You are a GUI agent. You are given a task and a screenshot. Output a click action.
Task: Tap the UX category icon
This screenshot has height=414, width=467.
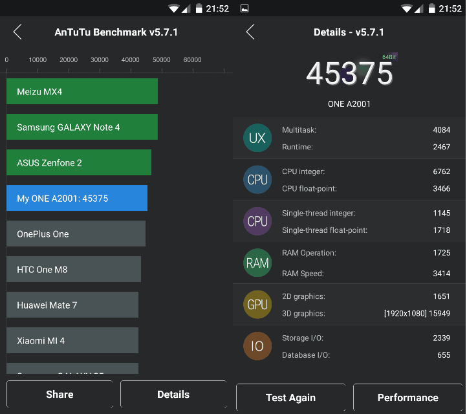tap(257, 138)
